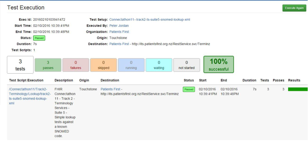This screenshot has width=308, height=143.
Task: Click the green Results progress bar
Action: pyautogui.click(x=298, y=89)
